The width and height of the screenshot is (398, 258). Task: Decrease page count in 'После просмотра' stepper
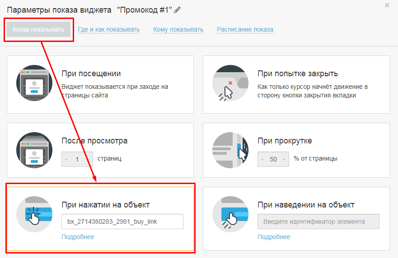pos(66,159)
